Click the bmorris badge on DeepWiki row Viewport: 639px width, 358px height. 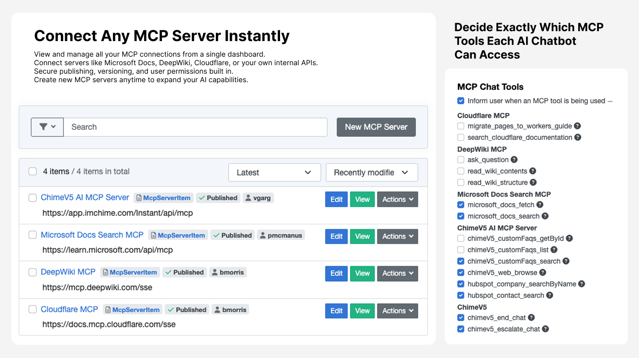(228, 273)
